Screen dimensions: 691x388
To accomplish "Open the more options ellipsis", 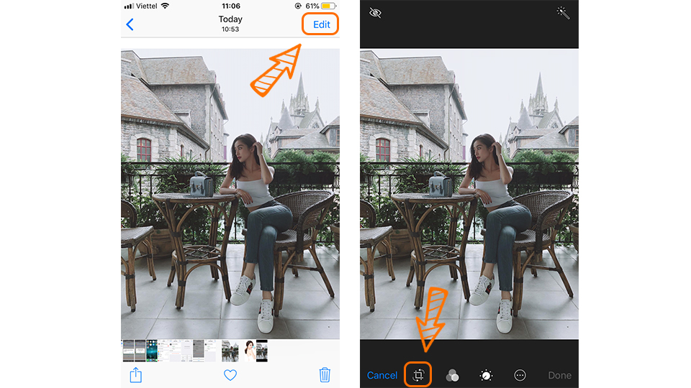I will point(520,375).
